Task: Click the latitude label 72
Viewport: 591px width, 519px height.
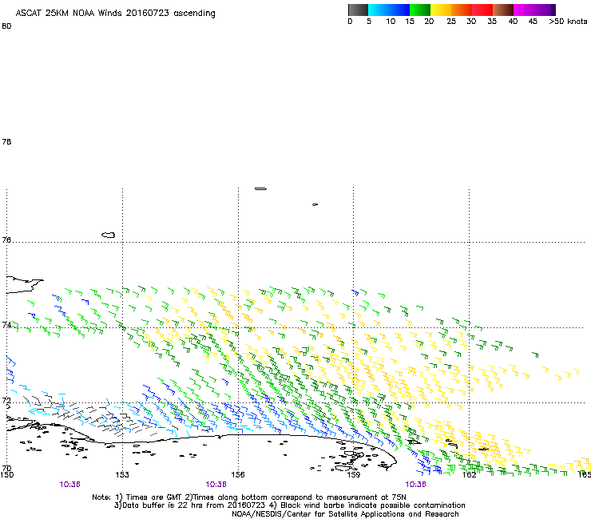Action: (x=6, y=400)
